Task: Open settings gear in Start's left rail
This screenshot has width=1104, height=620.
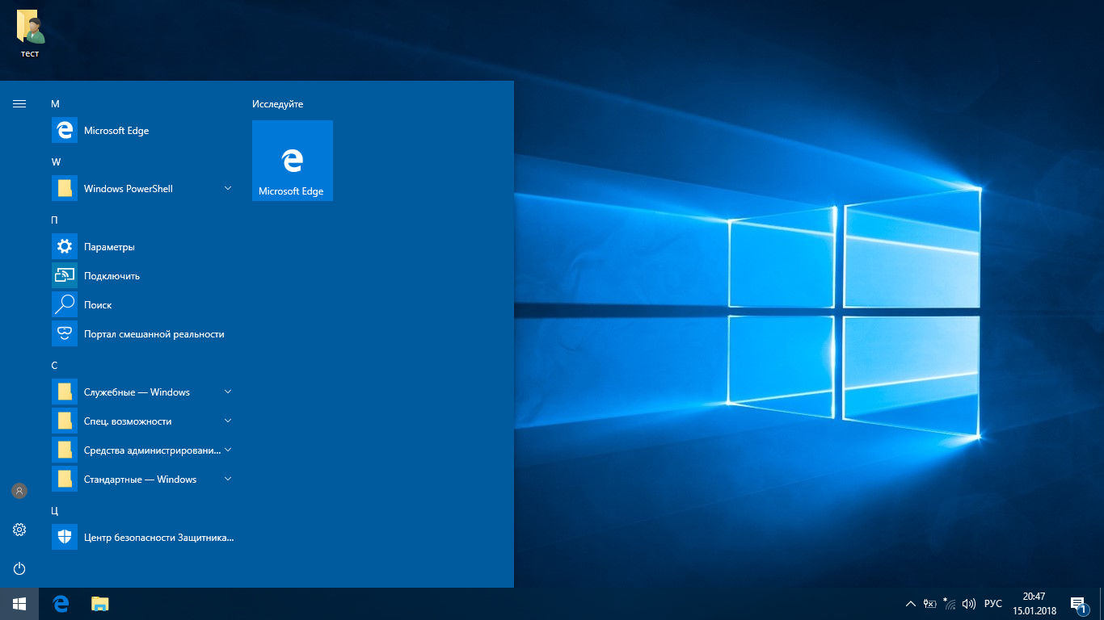Action: 19,530
